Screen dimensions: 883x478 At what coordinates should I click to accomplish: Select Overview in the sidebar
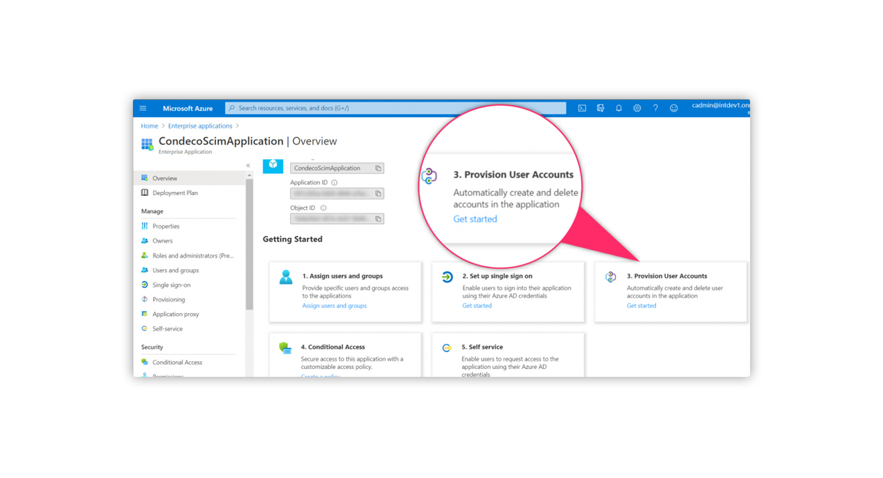[189, 178]
